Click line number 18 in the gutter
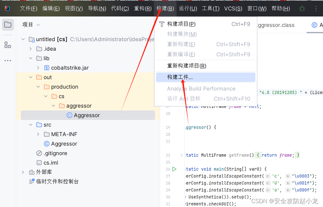Image resolution: width=323 pixels, height=207 pixels. click(168, 114)
